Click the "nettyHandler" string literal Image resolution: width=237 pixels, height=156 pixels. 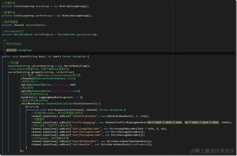82,145
